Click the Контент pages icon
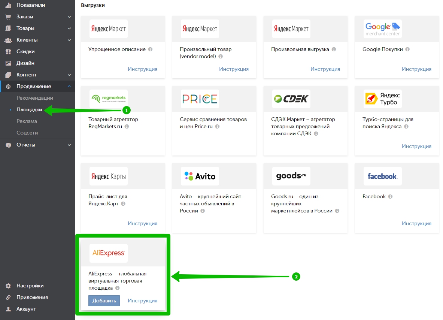Viewport: 443px width, 320px height. pos(8,75)
